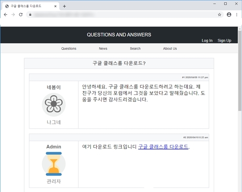Viewport: 242px width, 192px height.
Task: Click the globe favicon on the tab
Action: (x=7, y=6)
